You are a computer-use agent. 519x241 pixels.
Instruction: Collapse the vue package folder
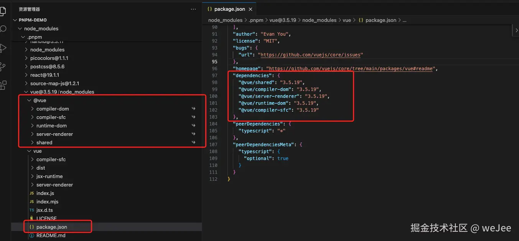(29, 151)
